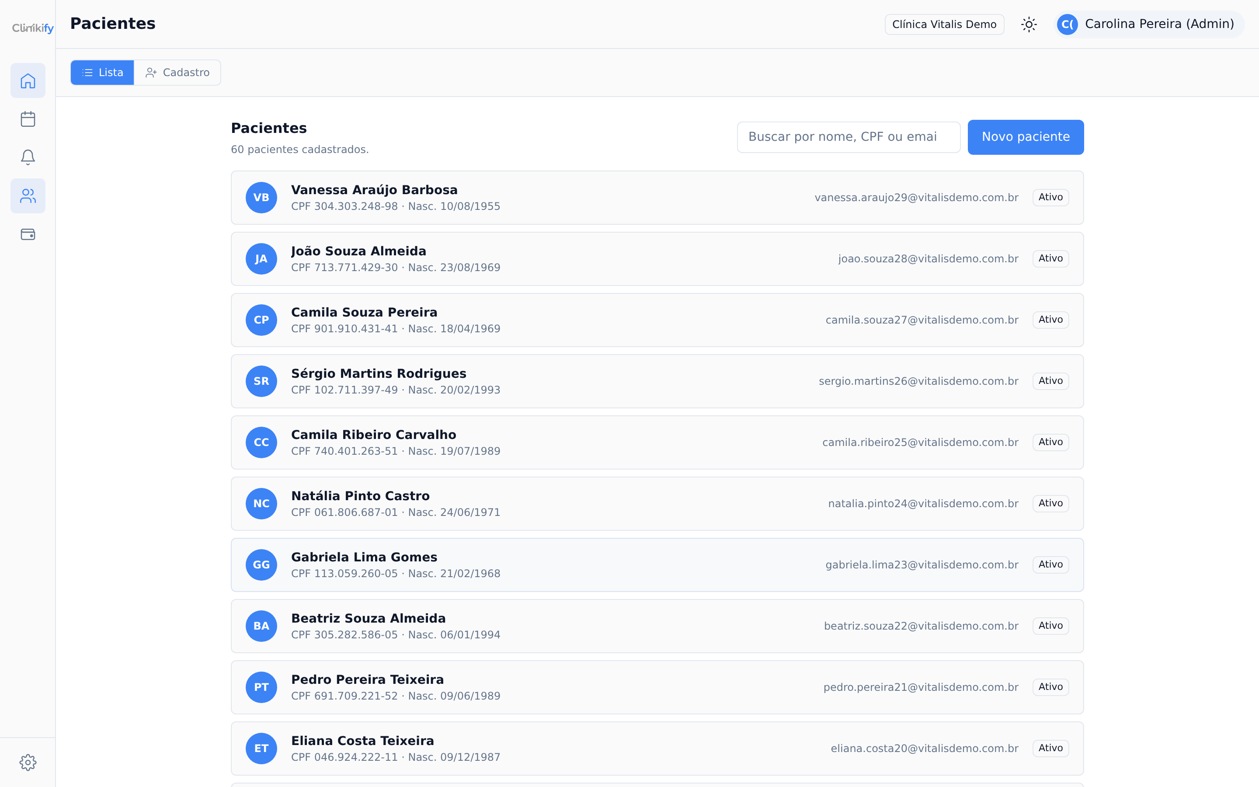Viewport: 1259px width, 787px height.
Task: Click email pedro.pereira21@vitalisdemo.com.br
Action: pyautogui.click(x=921, y=687)
